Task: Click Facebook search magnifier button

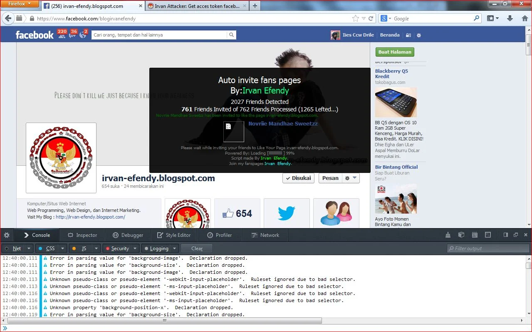Action: tap(232, 35)
